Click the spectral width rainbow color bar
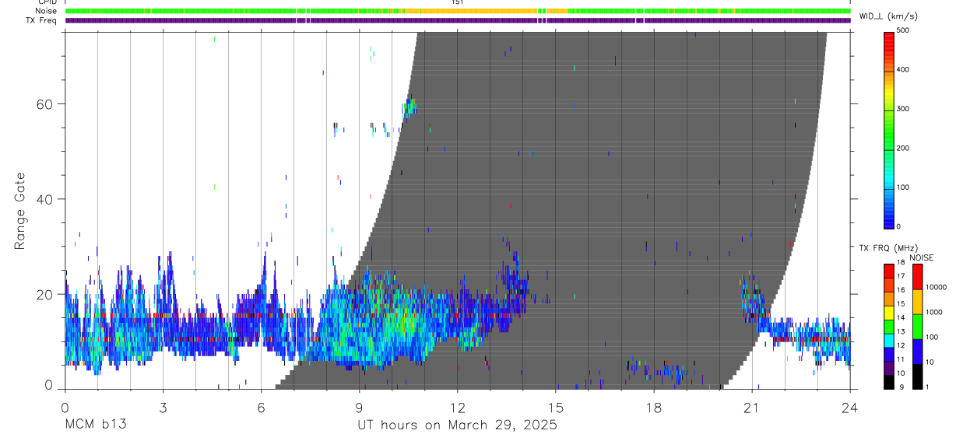 (x=888, y=129)
